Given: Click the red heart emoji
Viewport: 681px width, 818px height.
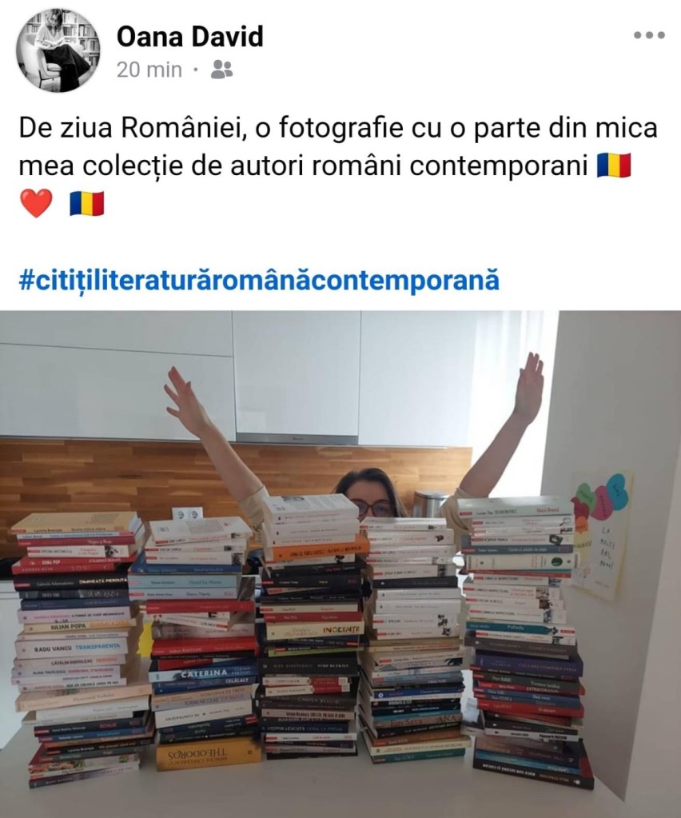Looking at the screenshot, I should 36,203.
